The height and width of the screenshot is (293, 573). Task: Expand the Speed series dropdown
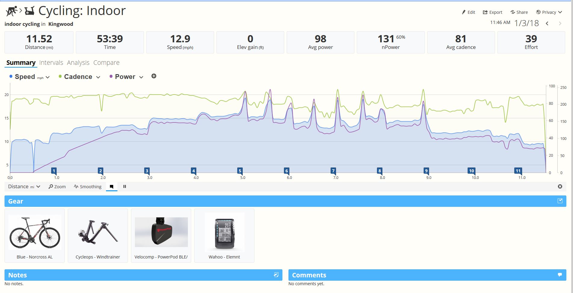tap(48, 77)
